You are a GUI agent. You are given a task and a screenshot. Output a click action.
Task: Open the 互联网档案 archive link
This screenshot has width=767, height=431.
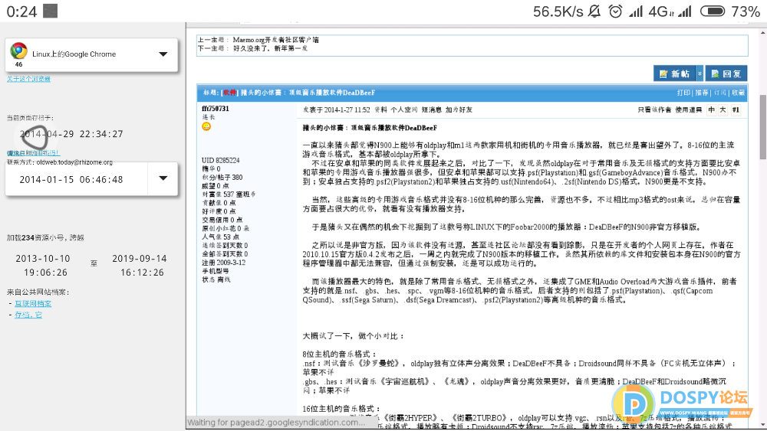[x=33, y=304]
